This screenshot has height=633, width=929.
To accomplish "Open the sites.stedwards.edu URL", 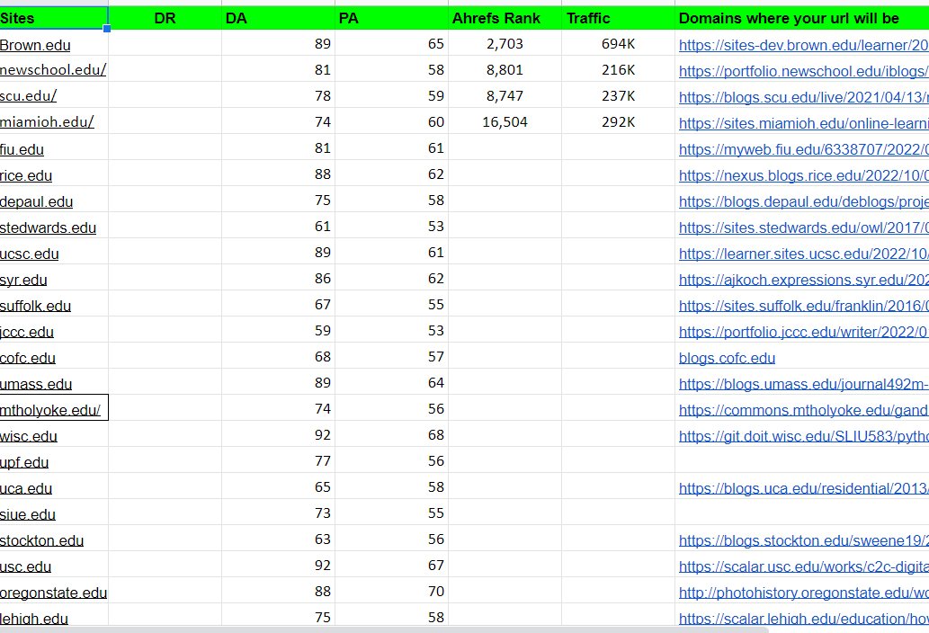I will click(x=803, y=227).
